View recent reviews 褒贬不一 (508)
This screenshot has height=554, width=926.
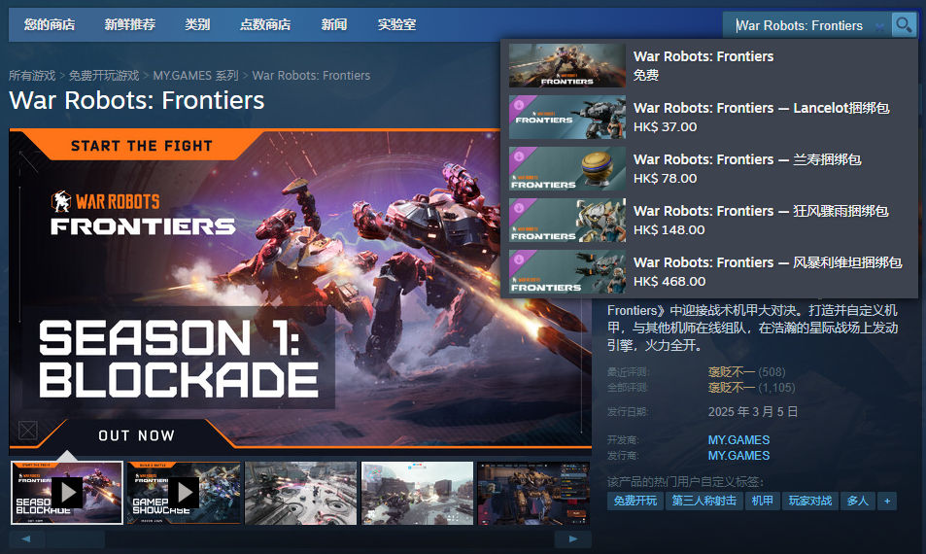point(746,372)
